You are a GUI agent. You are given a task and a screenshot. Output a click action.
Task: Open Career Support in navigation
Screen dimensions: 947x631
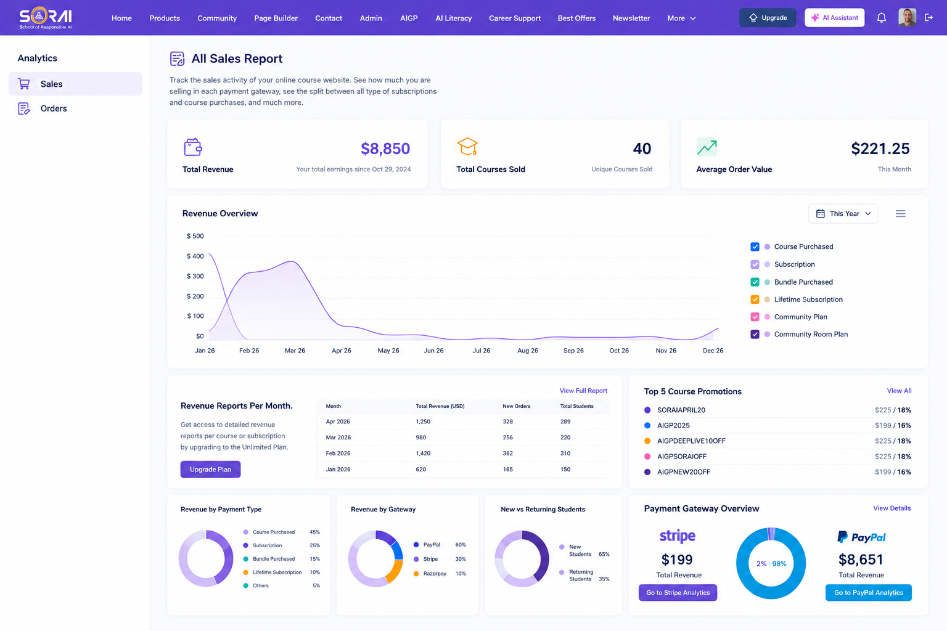515,18
